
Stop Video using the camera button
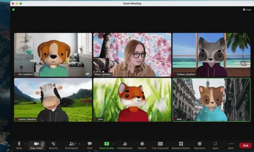click(36, 145)
